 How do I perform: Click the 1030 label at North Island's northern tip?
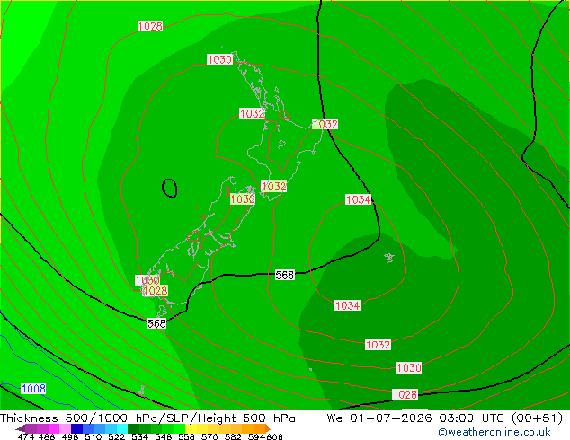click(x=219, y=59)
